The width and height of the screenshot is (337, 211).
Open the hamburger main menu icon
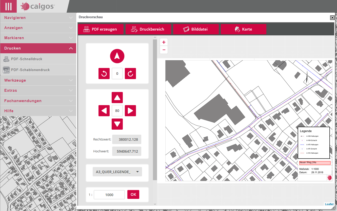click(8, 6)
